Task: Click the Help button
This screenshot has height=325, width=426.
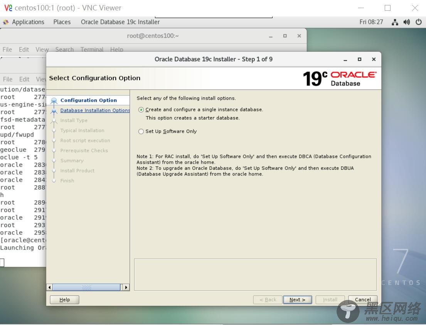Action: [x=64, y=300]
